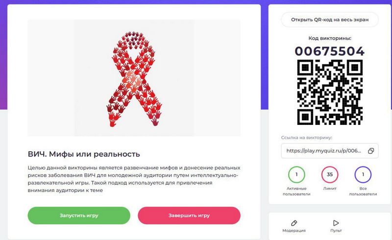The width and height of the screenshot is (392, 240).
Task: Click the Лимит red circle showing 35
Action: (x=330, y=174)
